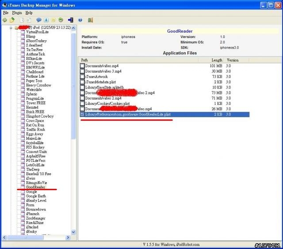
Task: Click the greyed document icon left of the speech bubble
Action: point(29,20)
